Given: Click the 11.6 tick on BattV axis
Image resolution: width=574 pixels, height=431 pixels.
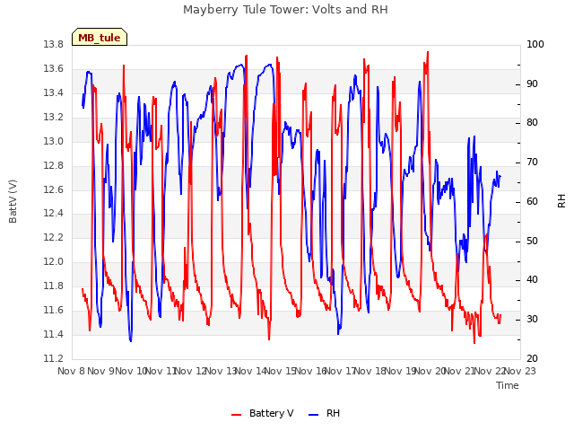Looking at the screenshot, I should coord(53,310).
